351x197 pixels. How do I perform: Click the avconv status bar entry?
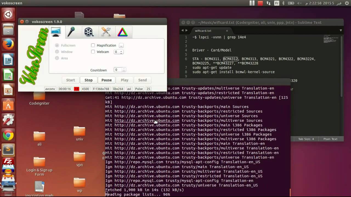point(50,89)
